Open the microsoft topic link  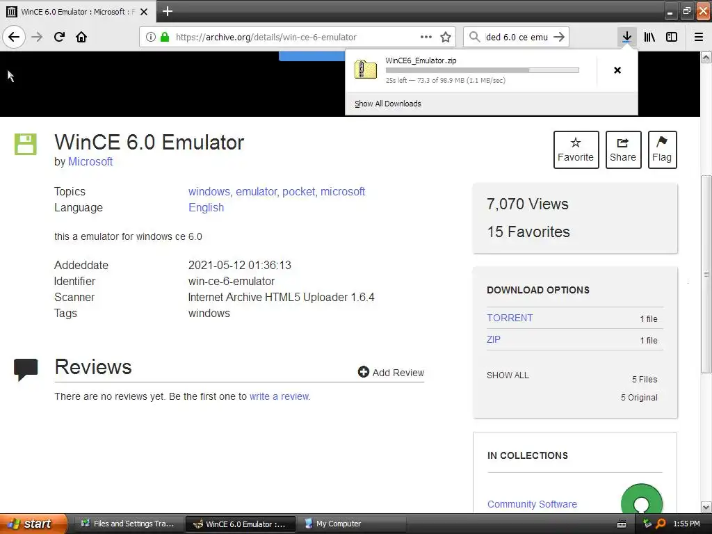coord(343,192)
